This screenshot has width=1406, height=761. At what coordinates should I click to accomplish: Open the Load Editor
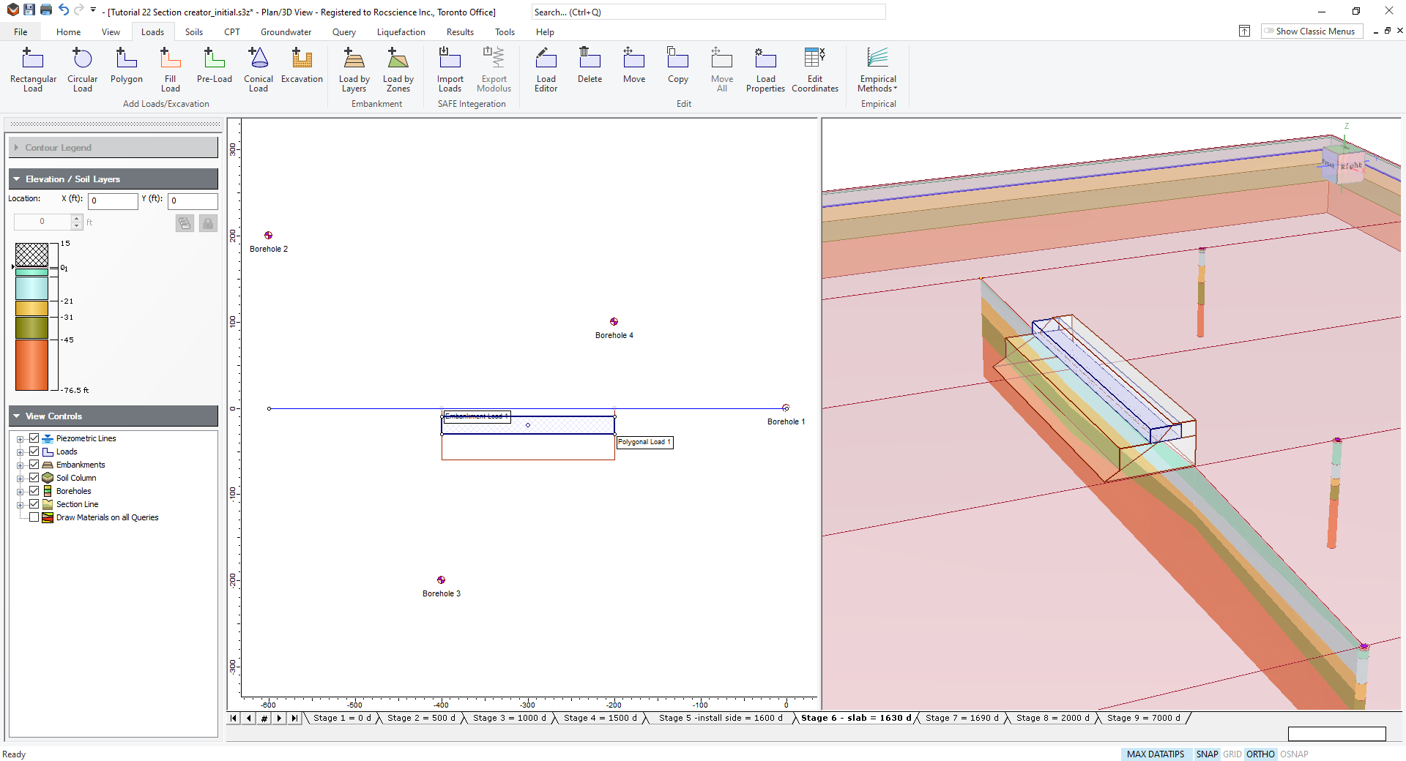(546, 70)
